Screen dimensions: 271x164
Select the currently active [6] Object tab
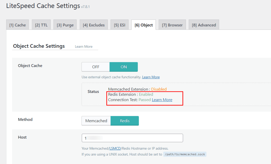point(143,25)
